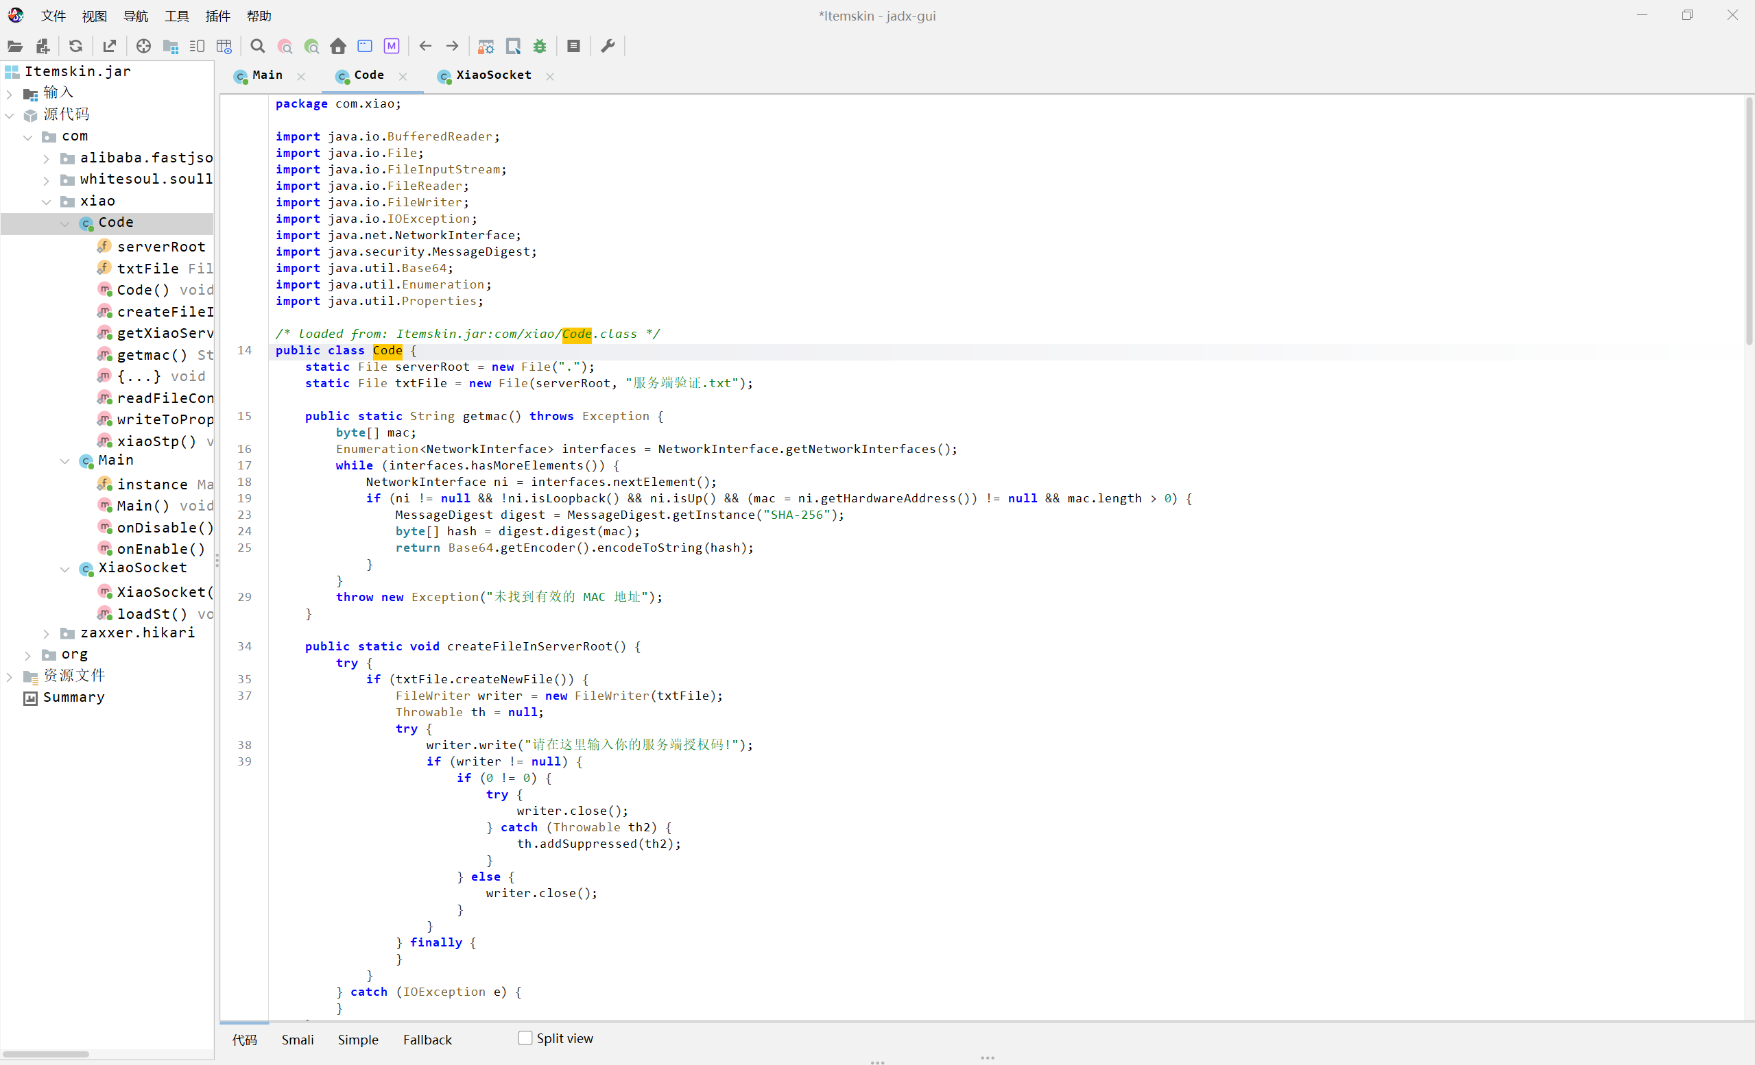This screenshot has height=1065, width=1755.
Task: Jump to the main activity via home icon
Action: pos(337,45)
